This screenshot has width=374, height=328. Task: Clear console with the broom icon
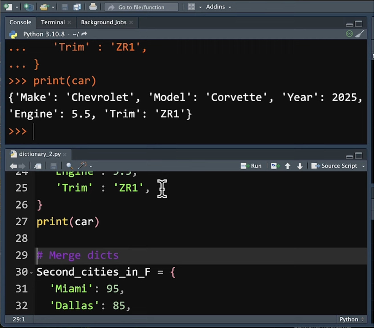(359, 34)
